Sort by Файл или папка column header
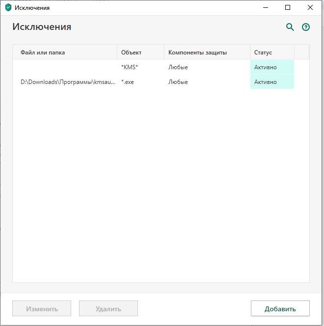This screenshot has height=326, width=324. coord(65,52)
